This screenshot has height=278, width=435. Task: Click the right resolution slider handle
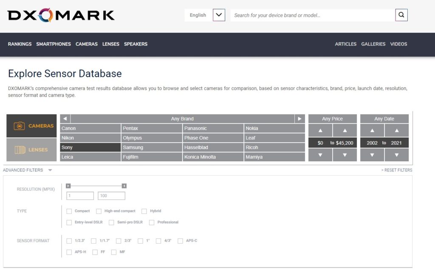click(x=124, y=186)
